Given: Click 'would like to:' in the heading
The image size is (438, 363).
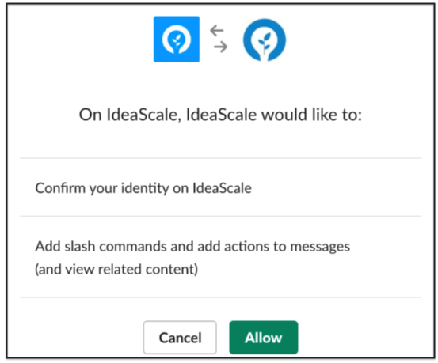Looking at the screenshot, I should pyautogui.click(x=311, y=115).
